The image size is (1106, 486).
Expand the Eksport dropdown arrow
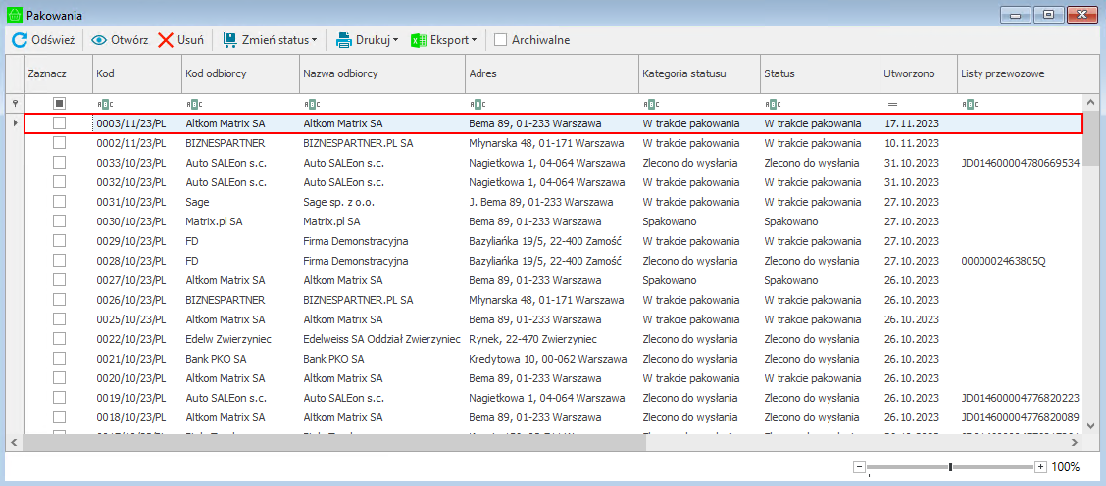point(474,40)
